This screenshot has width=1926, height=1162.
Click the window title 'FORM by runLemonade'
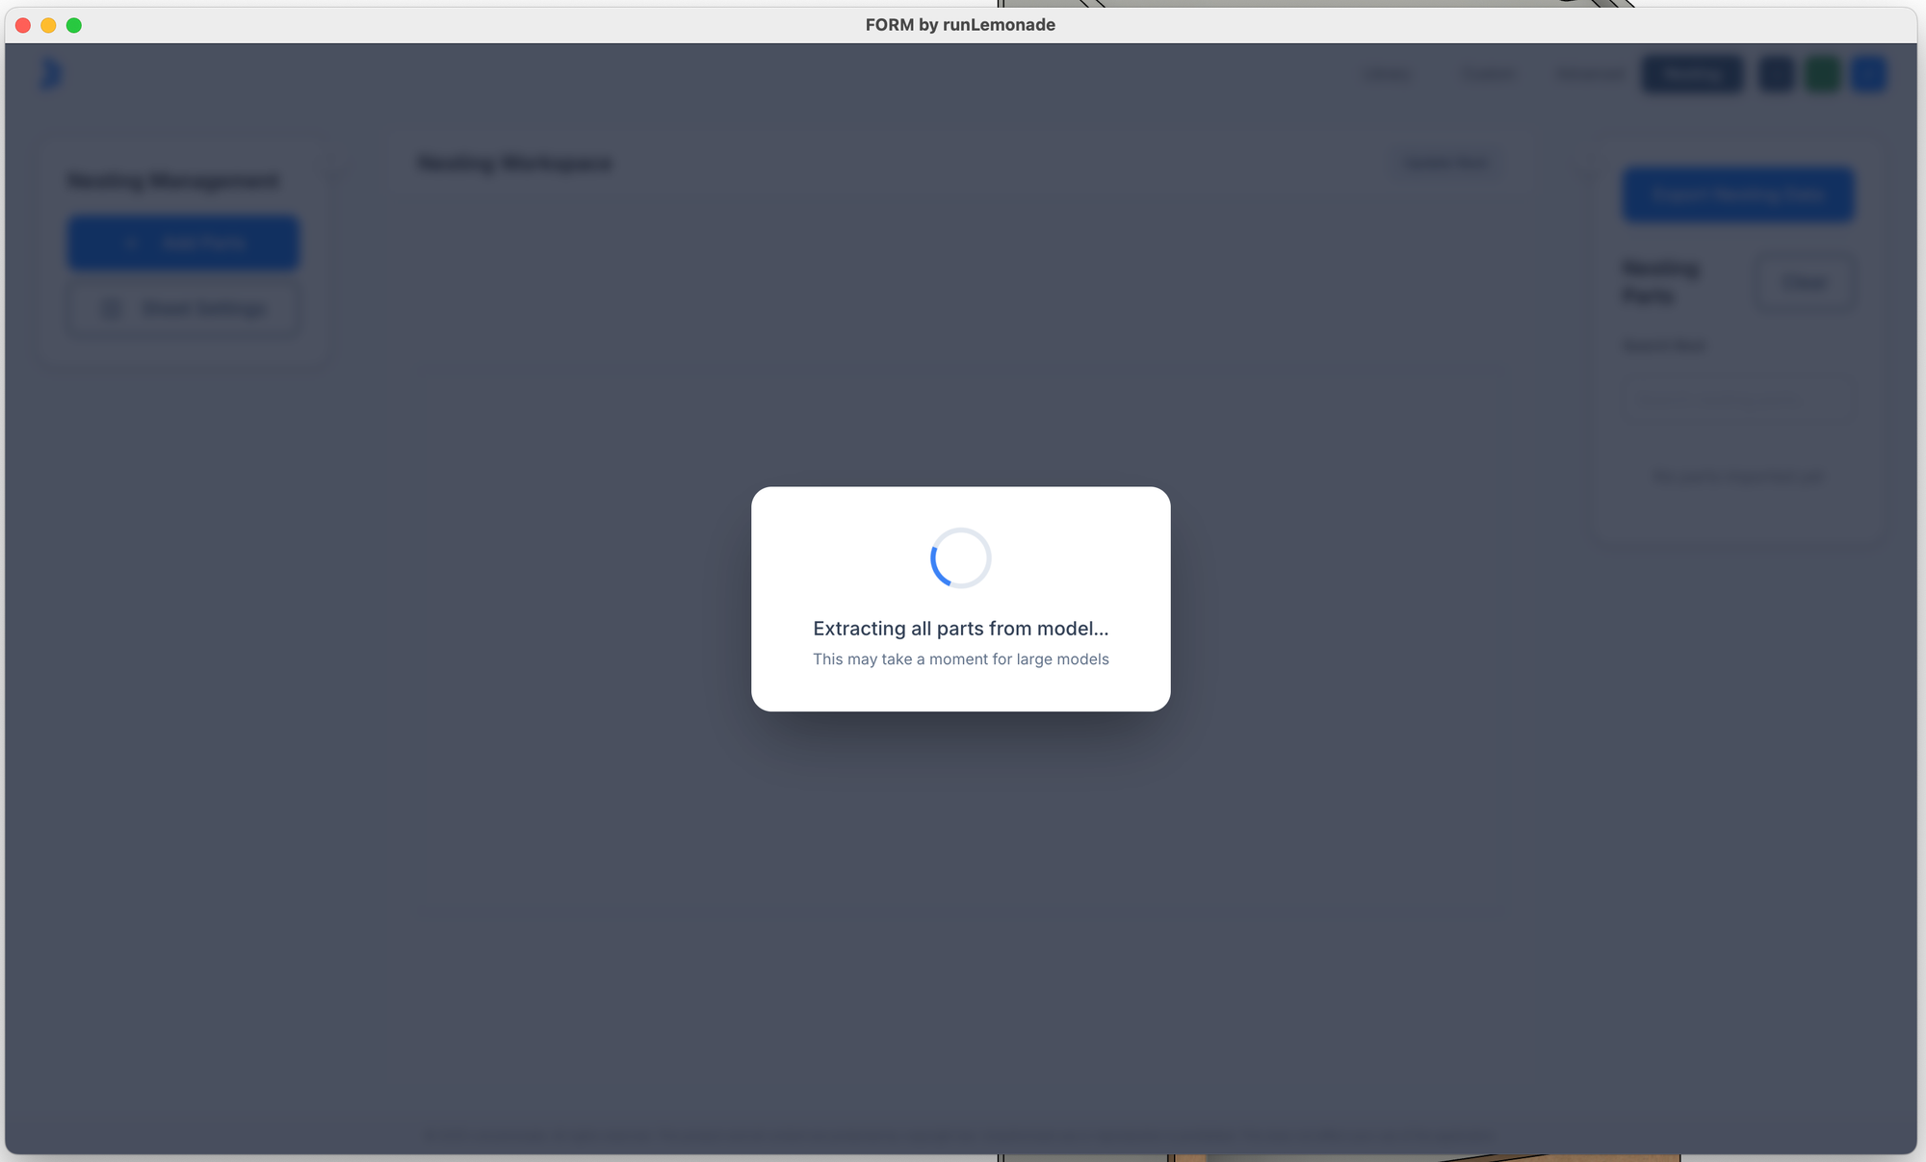point(960,25)
